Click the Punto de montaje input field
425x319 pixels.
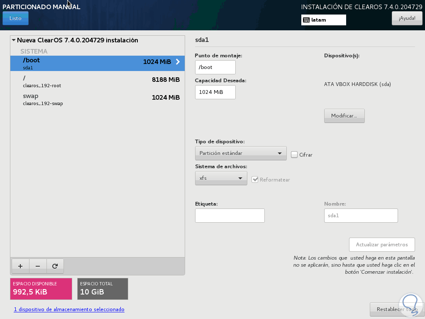[x=215, y=67]
